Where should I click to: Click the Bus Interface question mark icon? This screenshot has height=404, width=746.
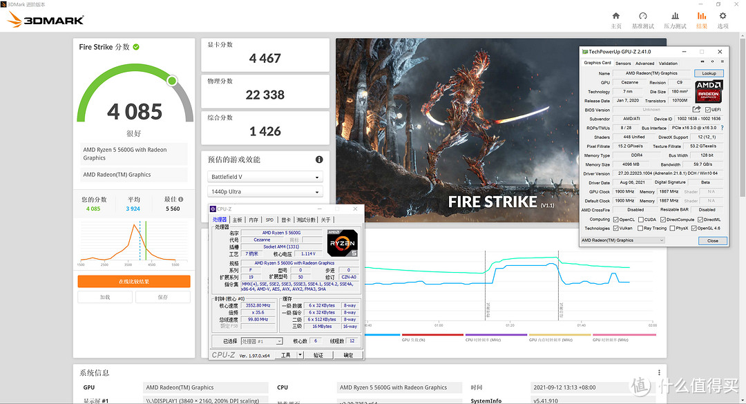point(722,128)
